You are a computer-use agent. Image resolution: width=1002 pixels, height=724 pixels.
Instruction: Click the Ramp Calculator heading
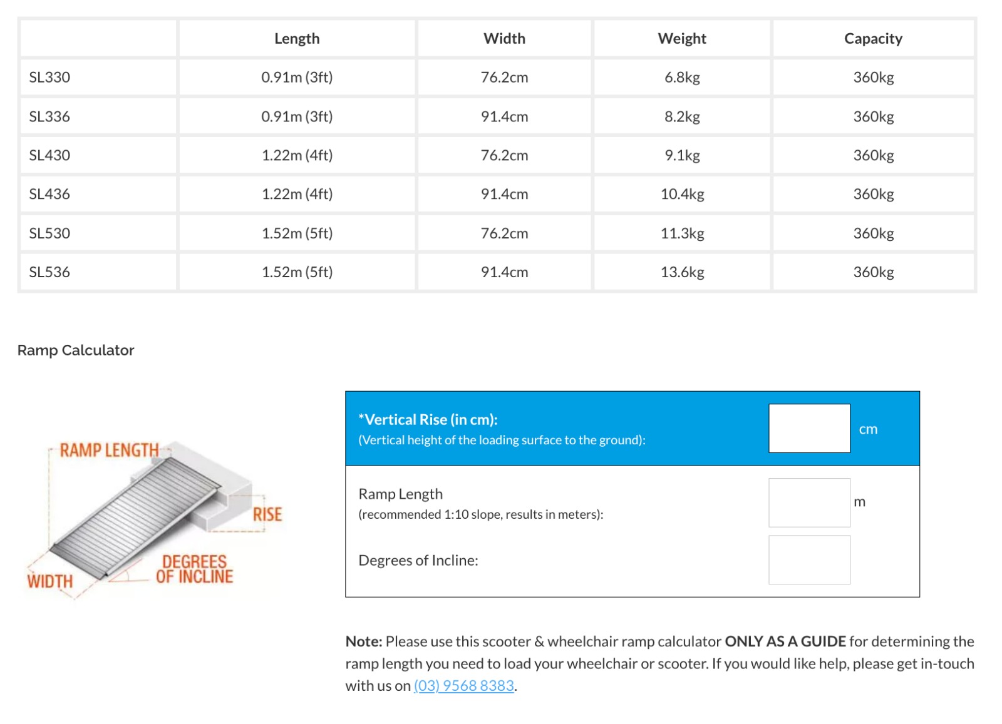click(x=76, y=350)
